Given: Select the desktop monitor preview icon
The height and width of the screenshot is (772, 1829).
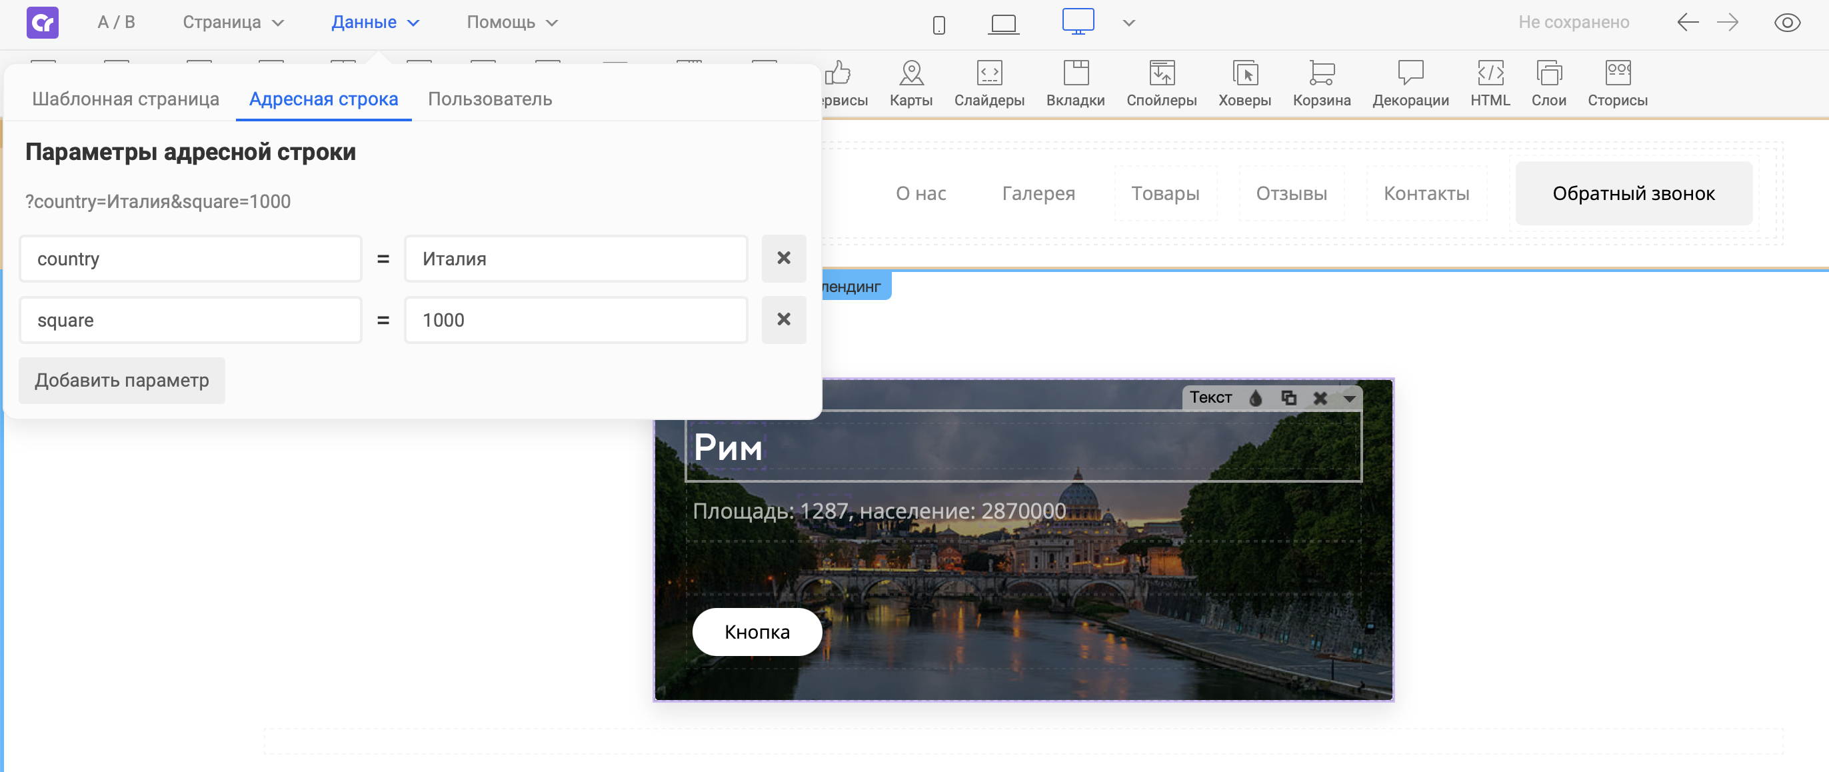Looking at the screenshot, I should (1078, 22).
